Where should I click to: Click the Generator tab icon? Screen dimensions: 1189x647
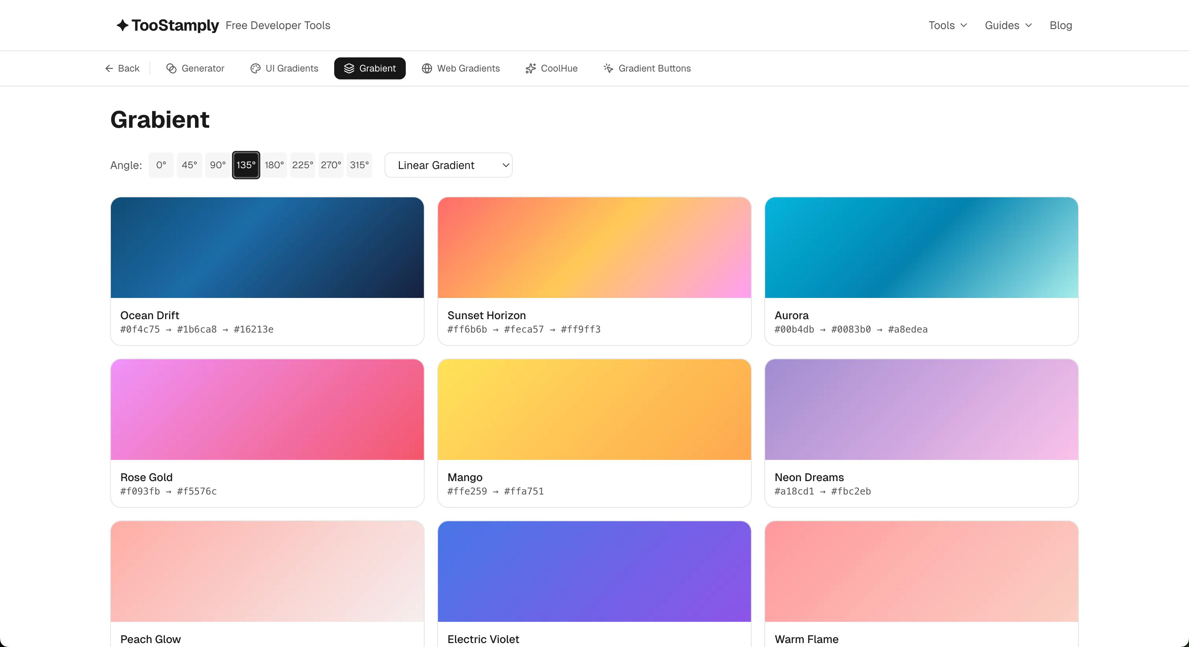pos(171,68)
